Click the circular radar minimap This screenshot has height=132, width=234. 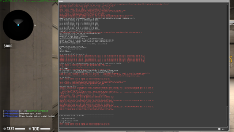18,25
